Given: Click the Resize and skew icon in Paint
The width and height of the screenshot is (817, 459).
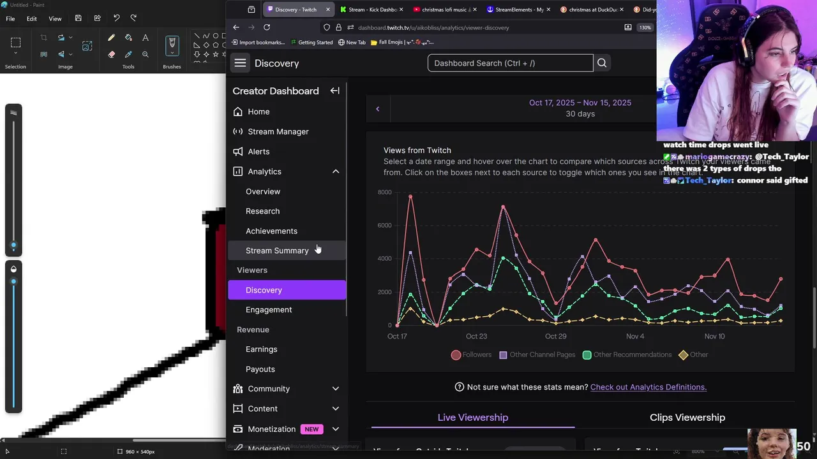Looking at the screenshot, I should (87, 46).
